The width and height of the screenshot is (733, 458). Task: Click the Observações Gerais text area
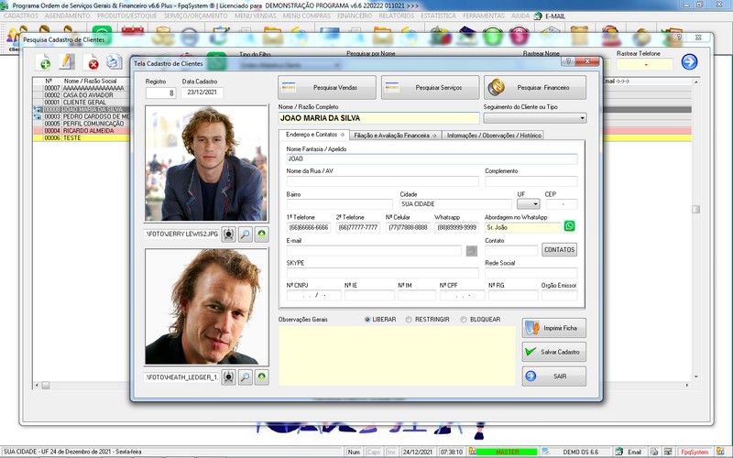397,355
